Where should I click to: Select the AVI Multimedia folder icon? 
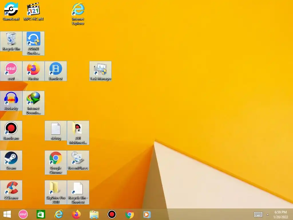coord(78,133)
